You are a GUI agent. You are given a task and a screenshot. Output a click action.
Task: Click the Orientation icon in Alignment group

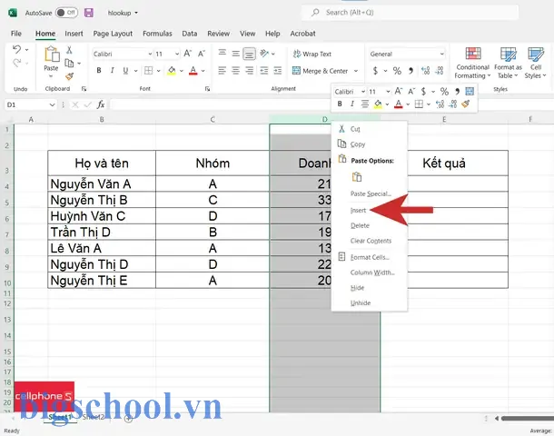264,54
